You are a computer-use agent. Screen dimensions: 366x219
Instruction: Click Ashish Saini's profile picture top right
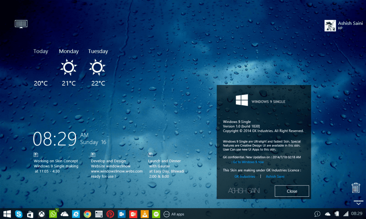click(x=330, y=25)
